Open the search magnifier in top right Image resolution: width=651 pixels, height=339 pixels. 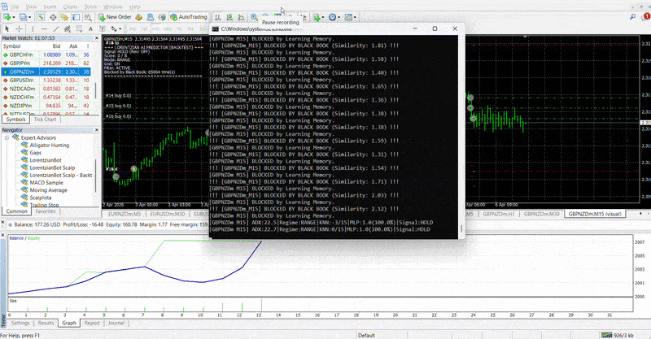point(633,17)
